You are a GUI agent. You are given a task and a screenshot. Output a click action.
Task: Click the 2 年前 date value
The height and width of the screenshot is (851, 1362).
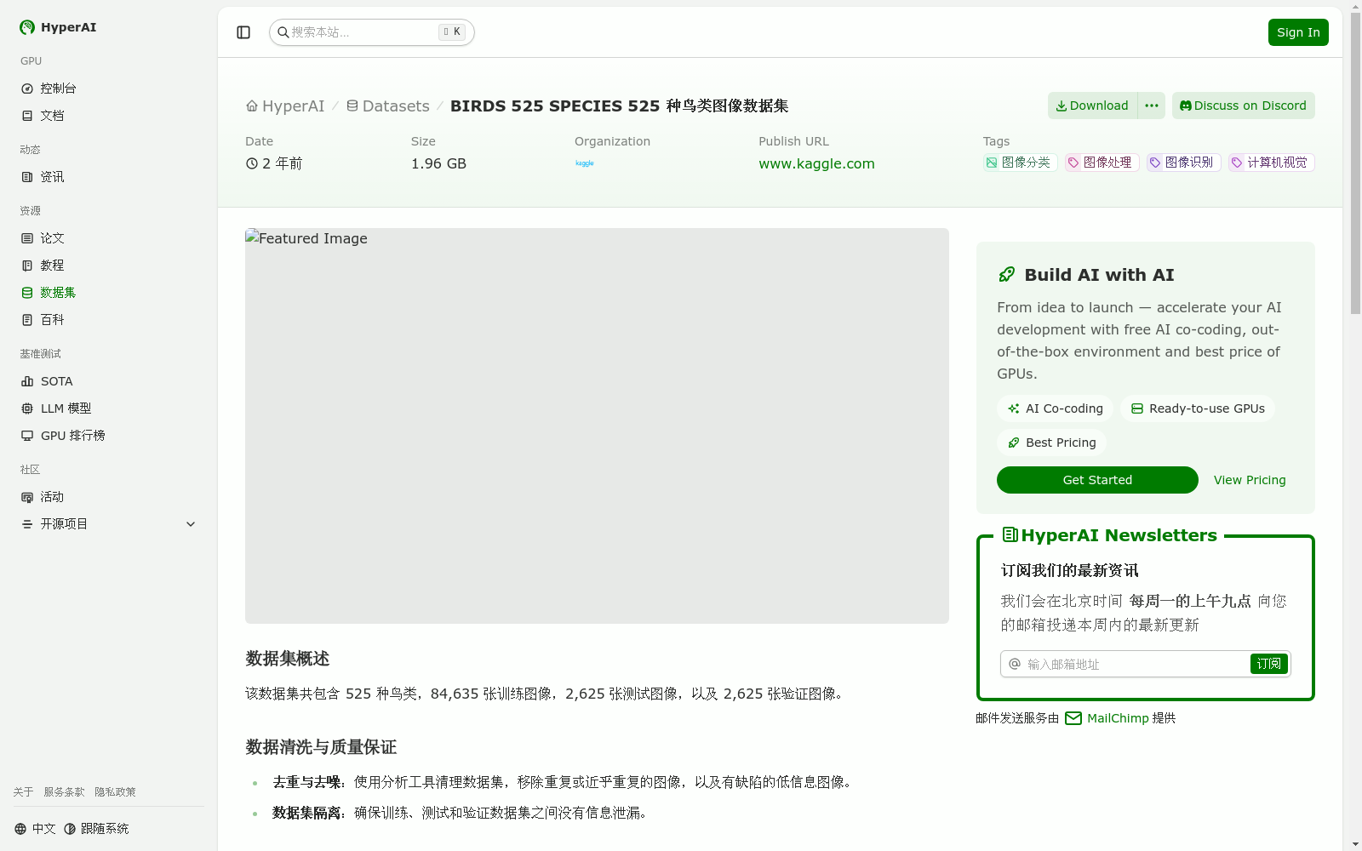(x=274, y=163)
